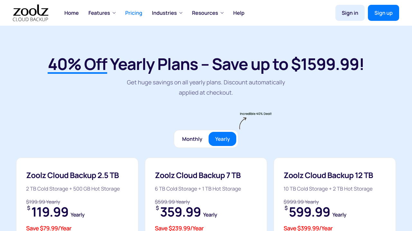Click the chevron icon beside Features
Image resolution: width=412 pixels, height=231 pixels.
[x=114, y=13]
